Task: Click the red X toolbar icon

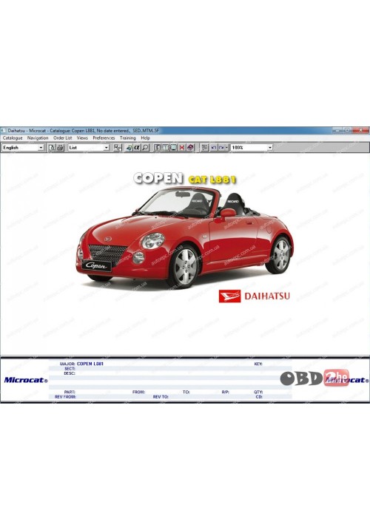Action: [x=182, y=148]
